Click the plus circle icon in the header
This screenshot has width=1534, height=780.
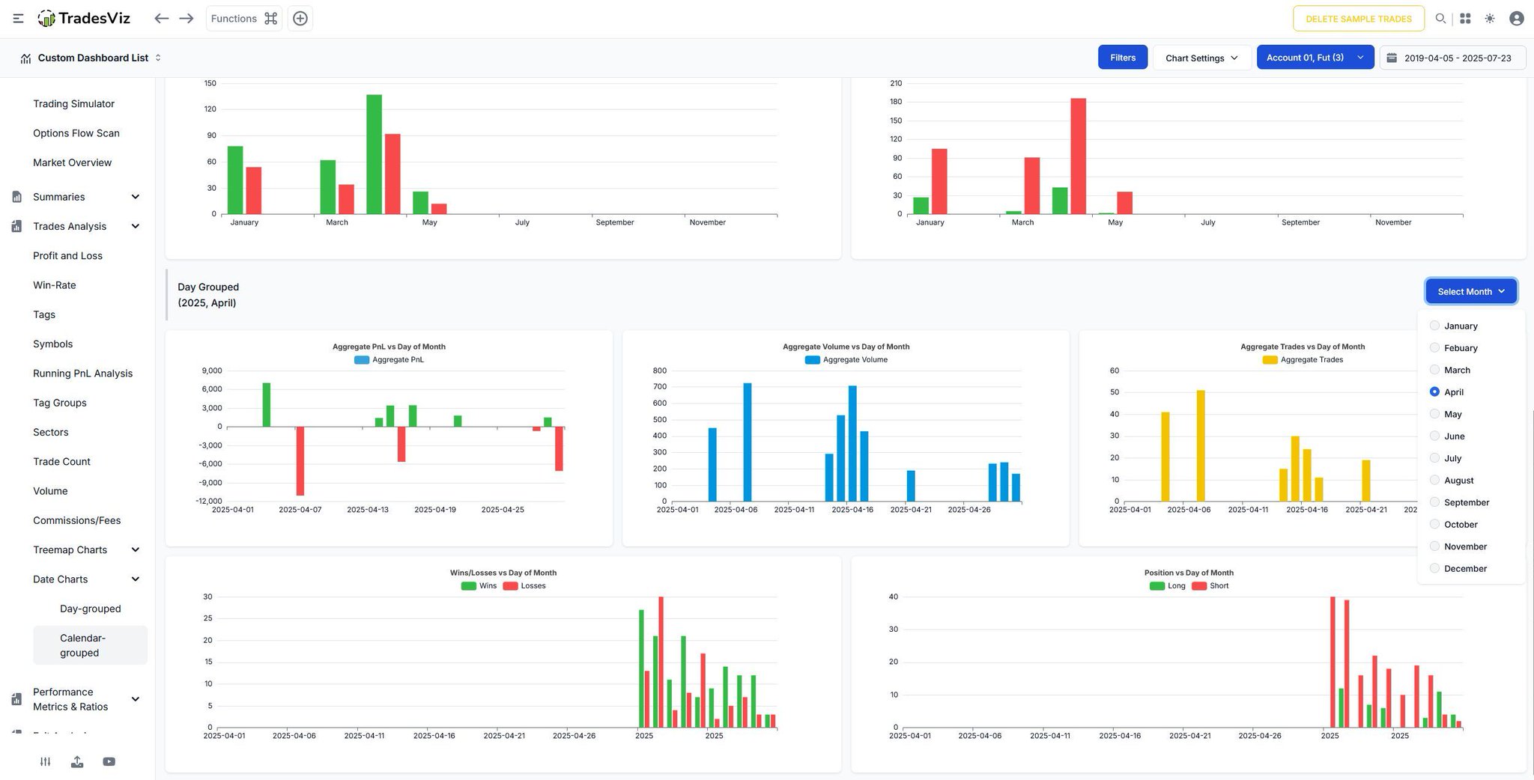pos(300,19)
